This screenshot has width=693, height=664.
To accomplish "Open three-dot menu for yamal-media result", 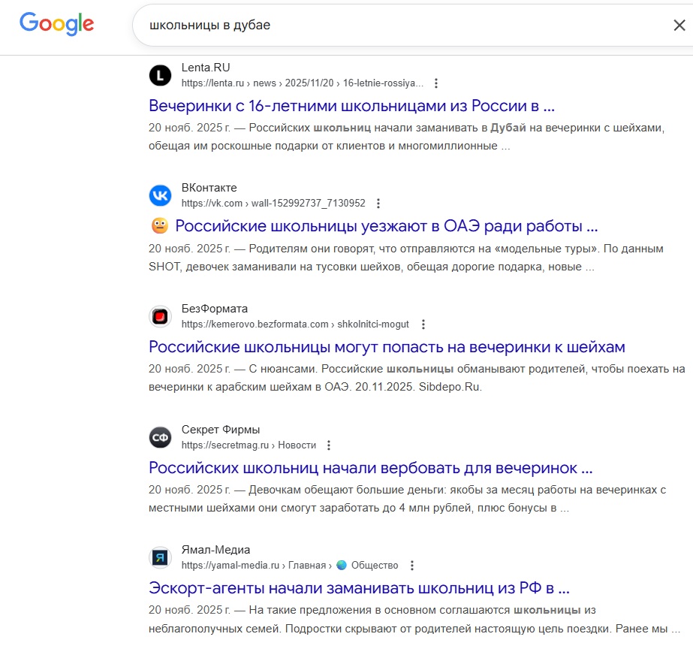I will pos(412,566).
